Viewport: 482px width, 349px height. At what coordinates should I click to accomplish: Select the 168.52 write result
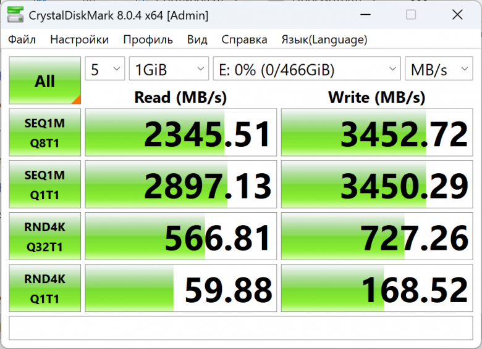point(377,288)
